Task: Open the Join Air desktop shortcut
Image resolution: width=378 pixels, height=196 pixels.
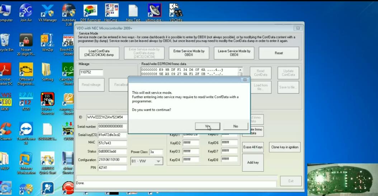Action: click(x=26, y=13)
